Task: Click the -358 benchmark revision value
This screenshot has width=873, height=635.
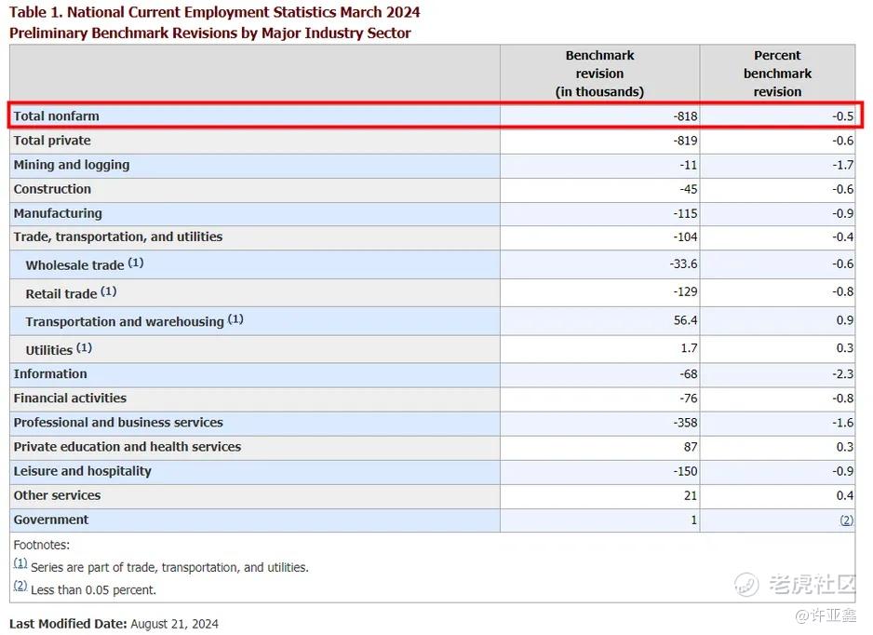Action: (x=685, y=423)
